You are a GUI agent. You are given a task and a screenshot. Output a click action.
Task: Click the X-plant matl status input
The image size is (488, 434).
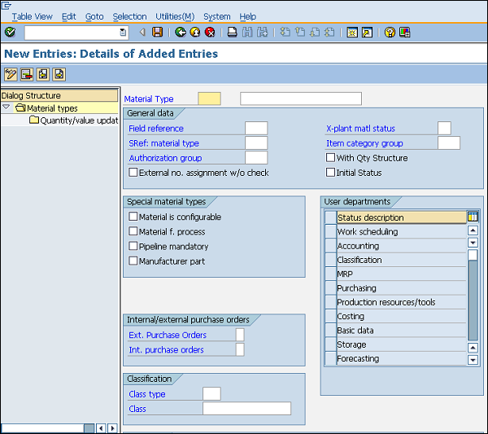point(444,128)
